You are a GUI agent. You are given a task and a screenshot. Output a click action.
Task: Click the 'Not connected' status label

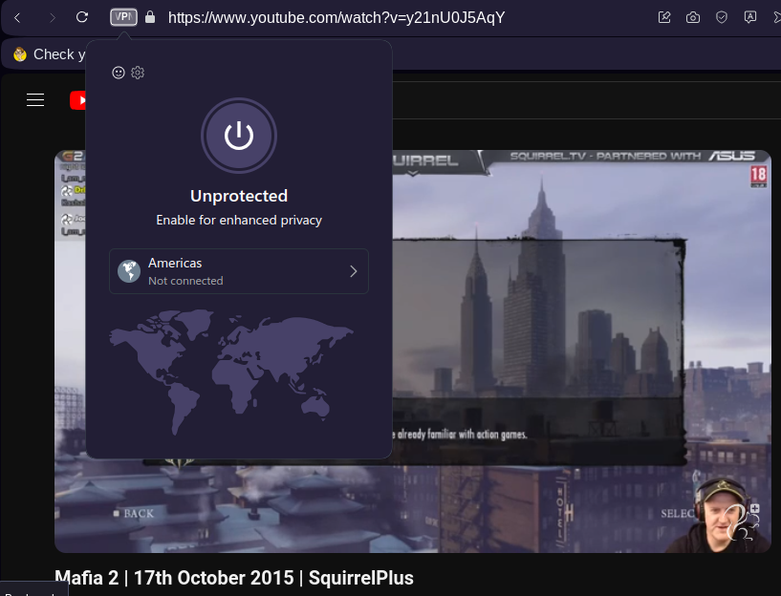coord(185,281)
